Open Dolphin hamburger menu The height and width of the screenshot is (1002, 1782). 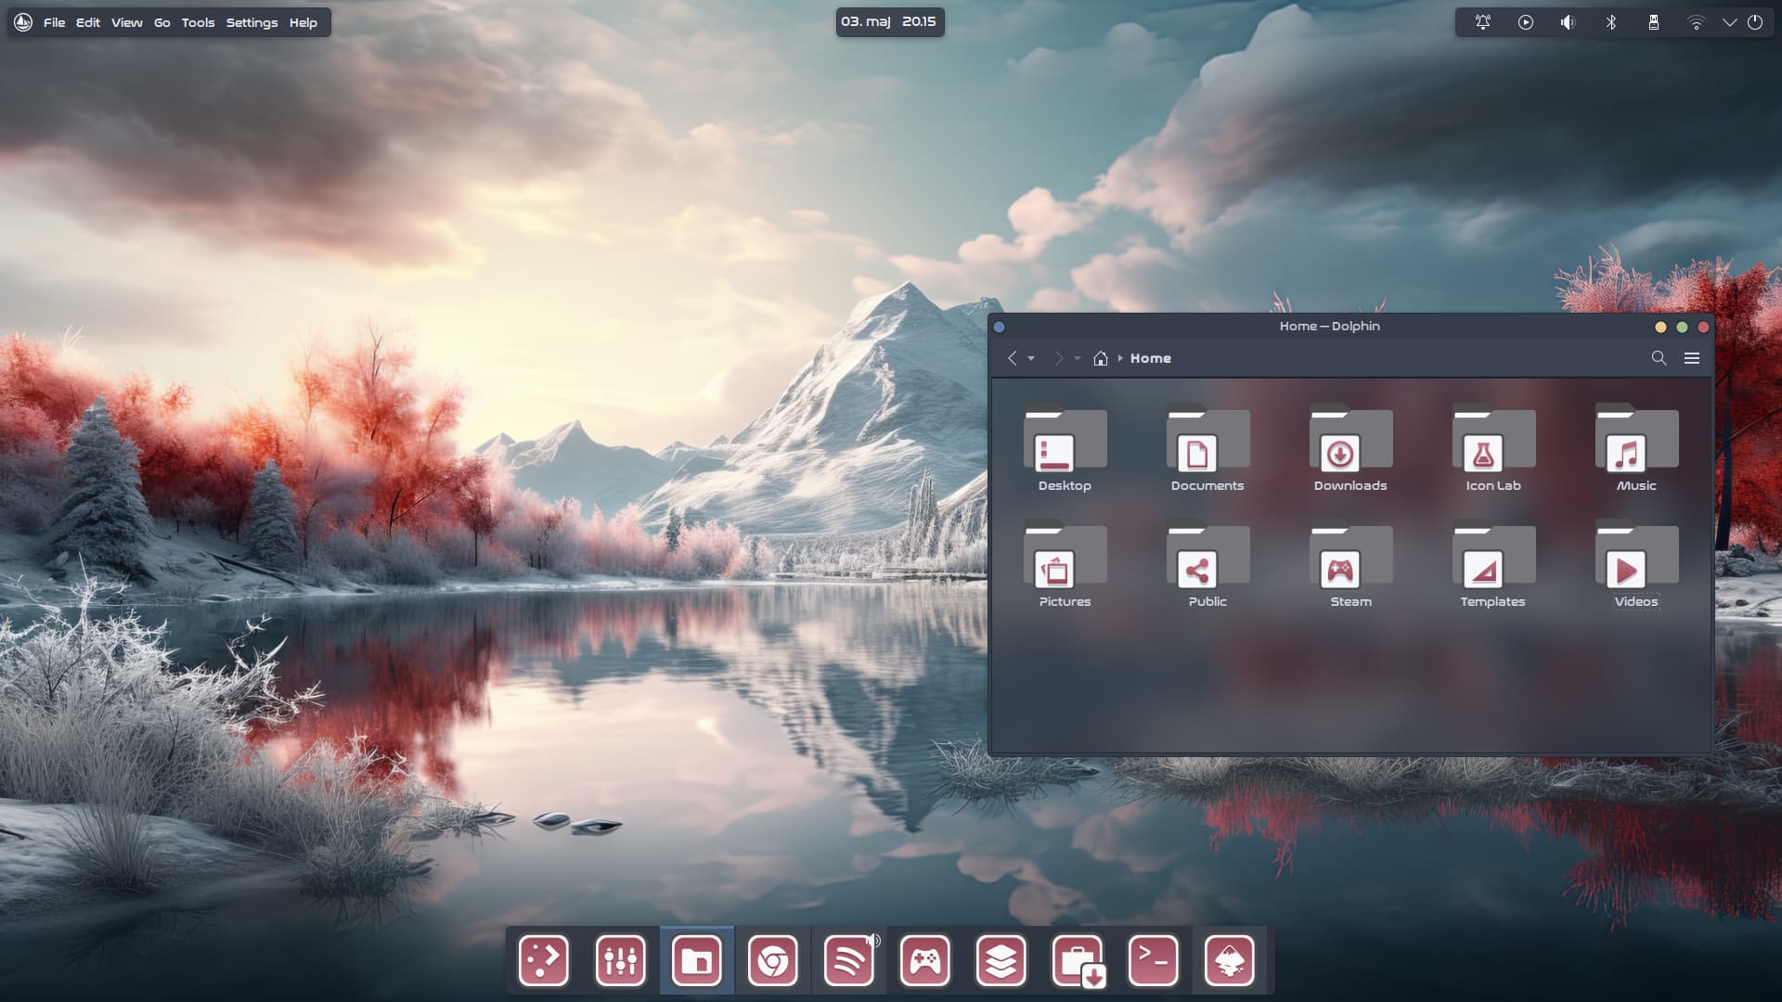click(1692, 358)
